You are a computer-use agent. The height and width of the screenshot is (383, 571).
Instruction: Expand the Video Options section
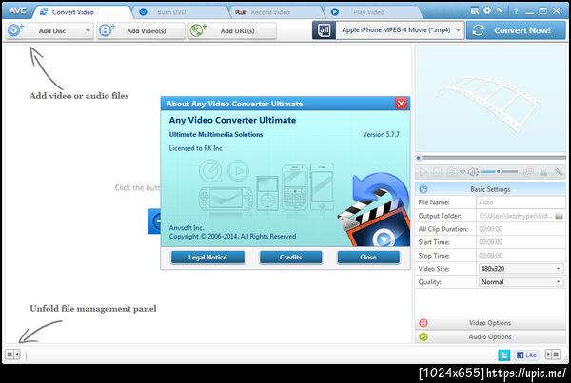point(490,323)
